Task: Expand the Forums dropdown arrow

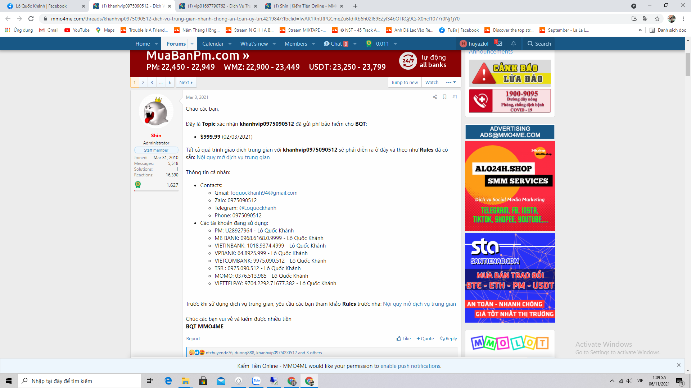Action: point(192,44)
